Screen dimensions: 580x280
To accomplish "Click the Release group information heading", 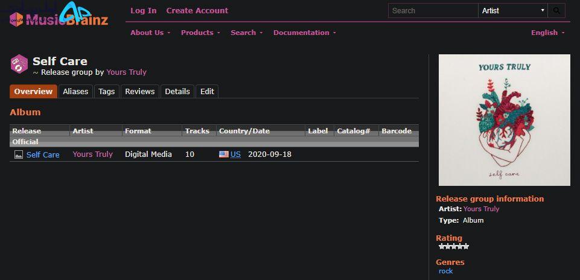I will pyautogui.click(x=489, y=199).
